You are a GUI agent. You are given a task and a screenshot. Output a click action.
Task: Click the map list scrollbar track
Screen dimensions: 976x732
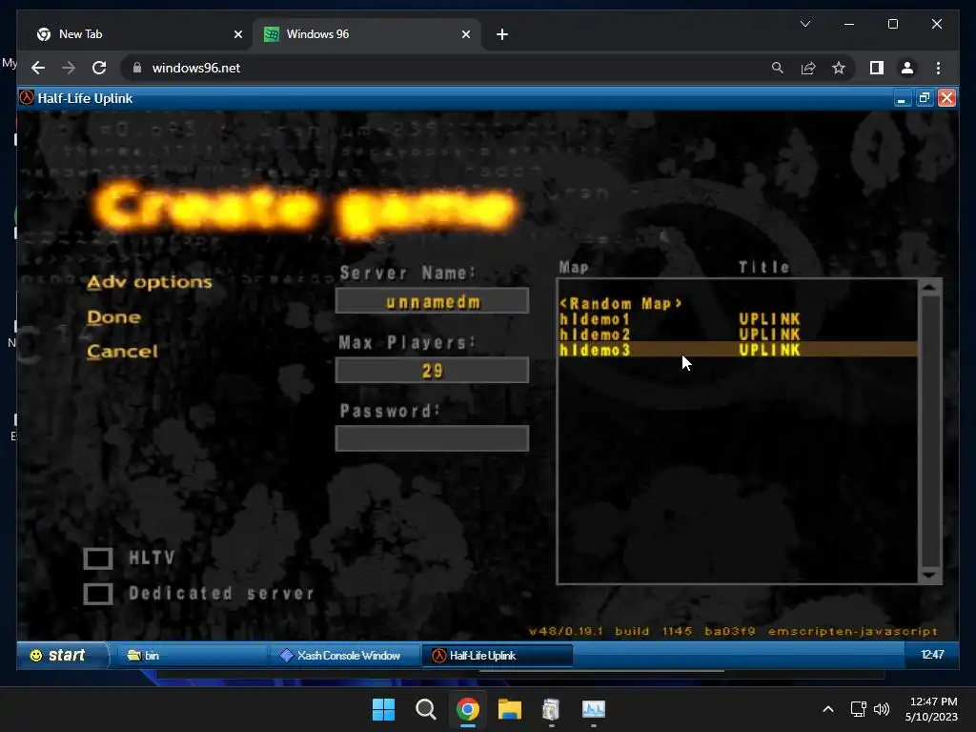(x=930, y=431)
